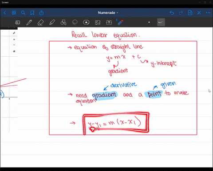
Task: Go back using the left chevron
Action: click(5, 13)
